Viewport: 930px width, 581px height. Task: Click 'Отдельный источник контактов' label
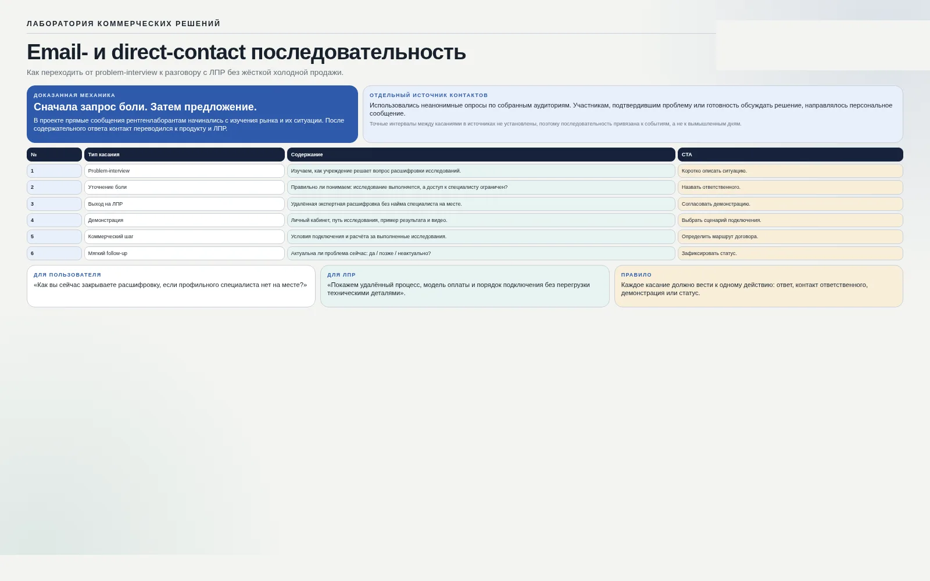tap(428, 95)
